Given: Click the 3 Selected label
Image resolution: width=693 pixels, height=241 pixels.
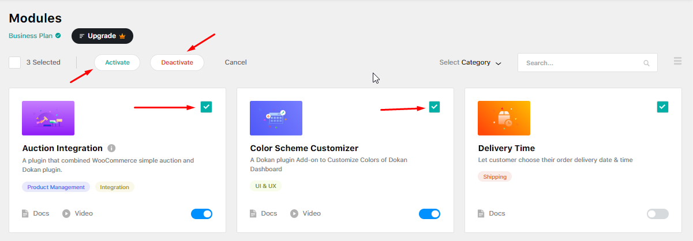Looking at the screenshot, I should pos(43,62).
